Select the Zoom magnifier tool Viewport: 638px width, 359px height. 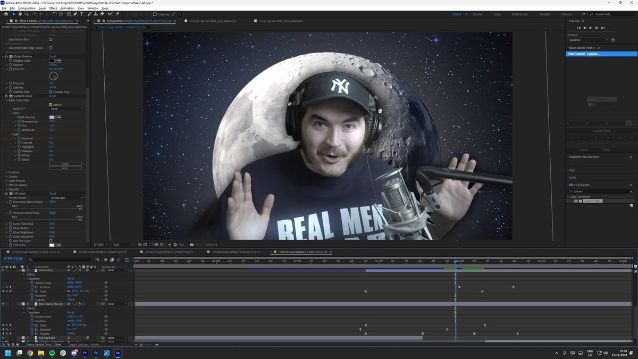[x=27, y=14]
